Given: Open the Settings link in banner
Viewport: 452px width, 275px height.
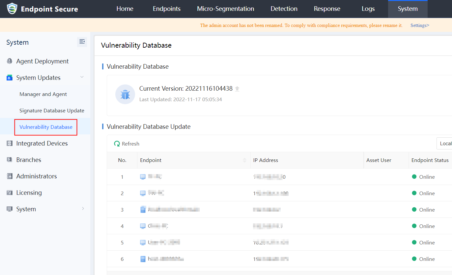Looking at the screenshot, I should click(x=420, y=25).
